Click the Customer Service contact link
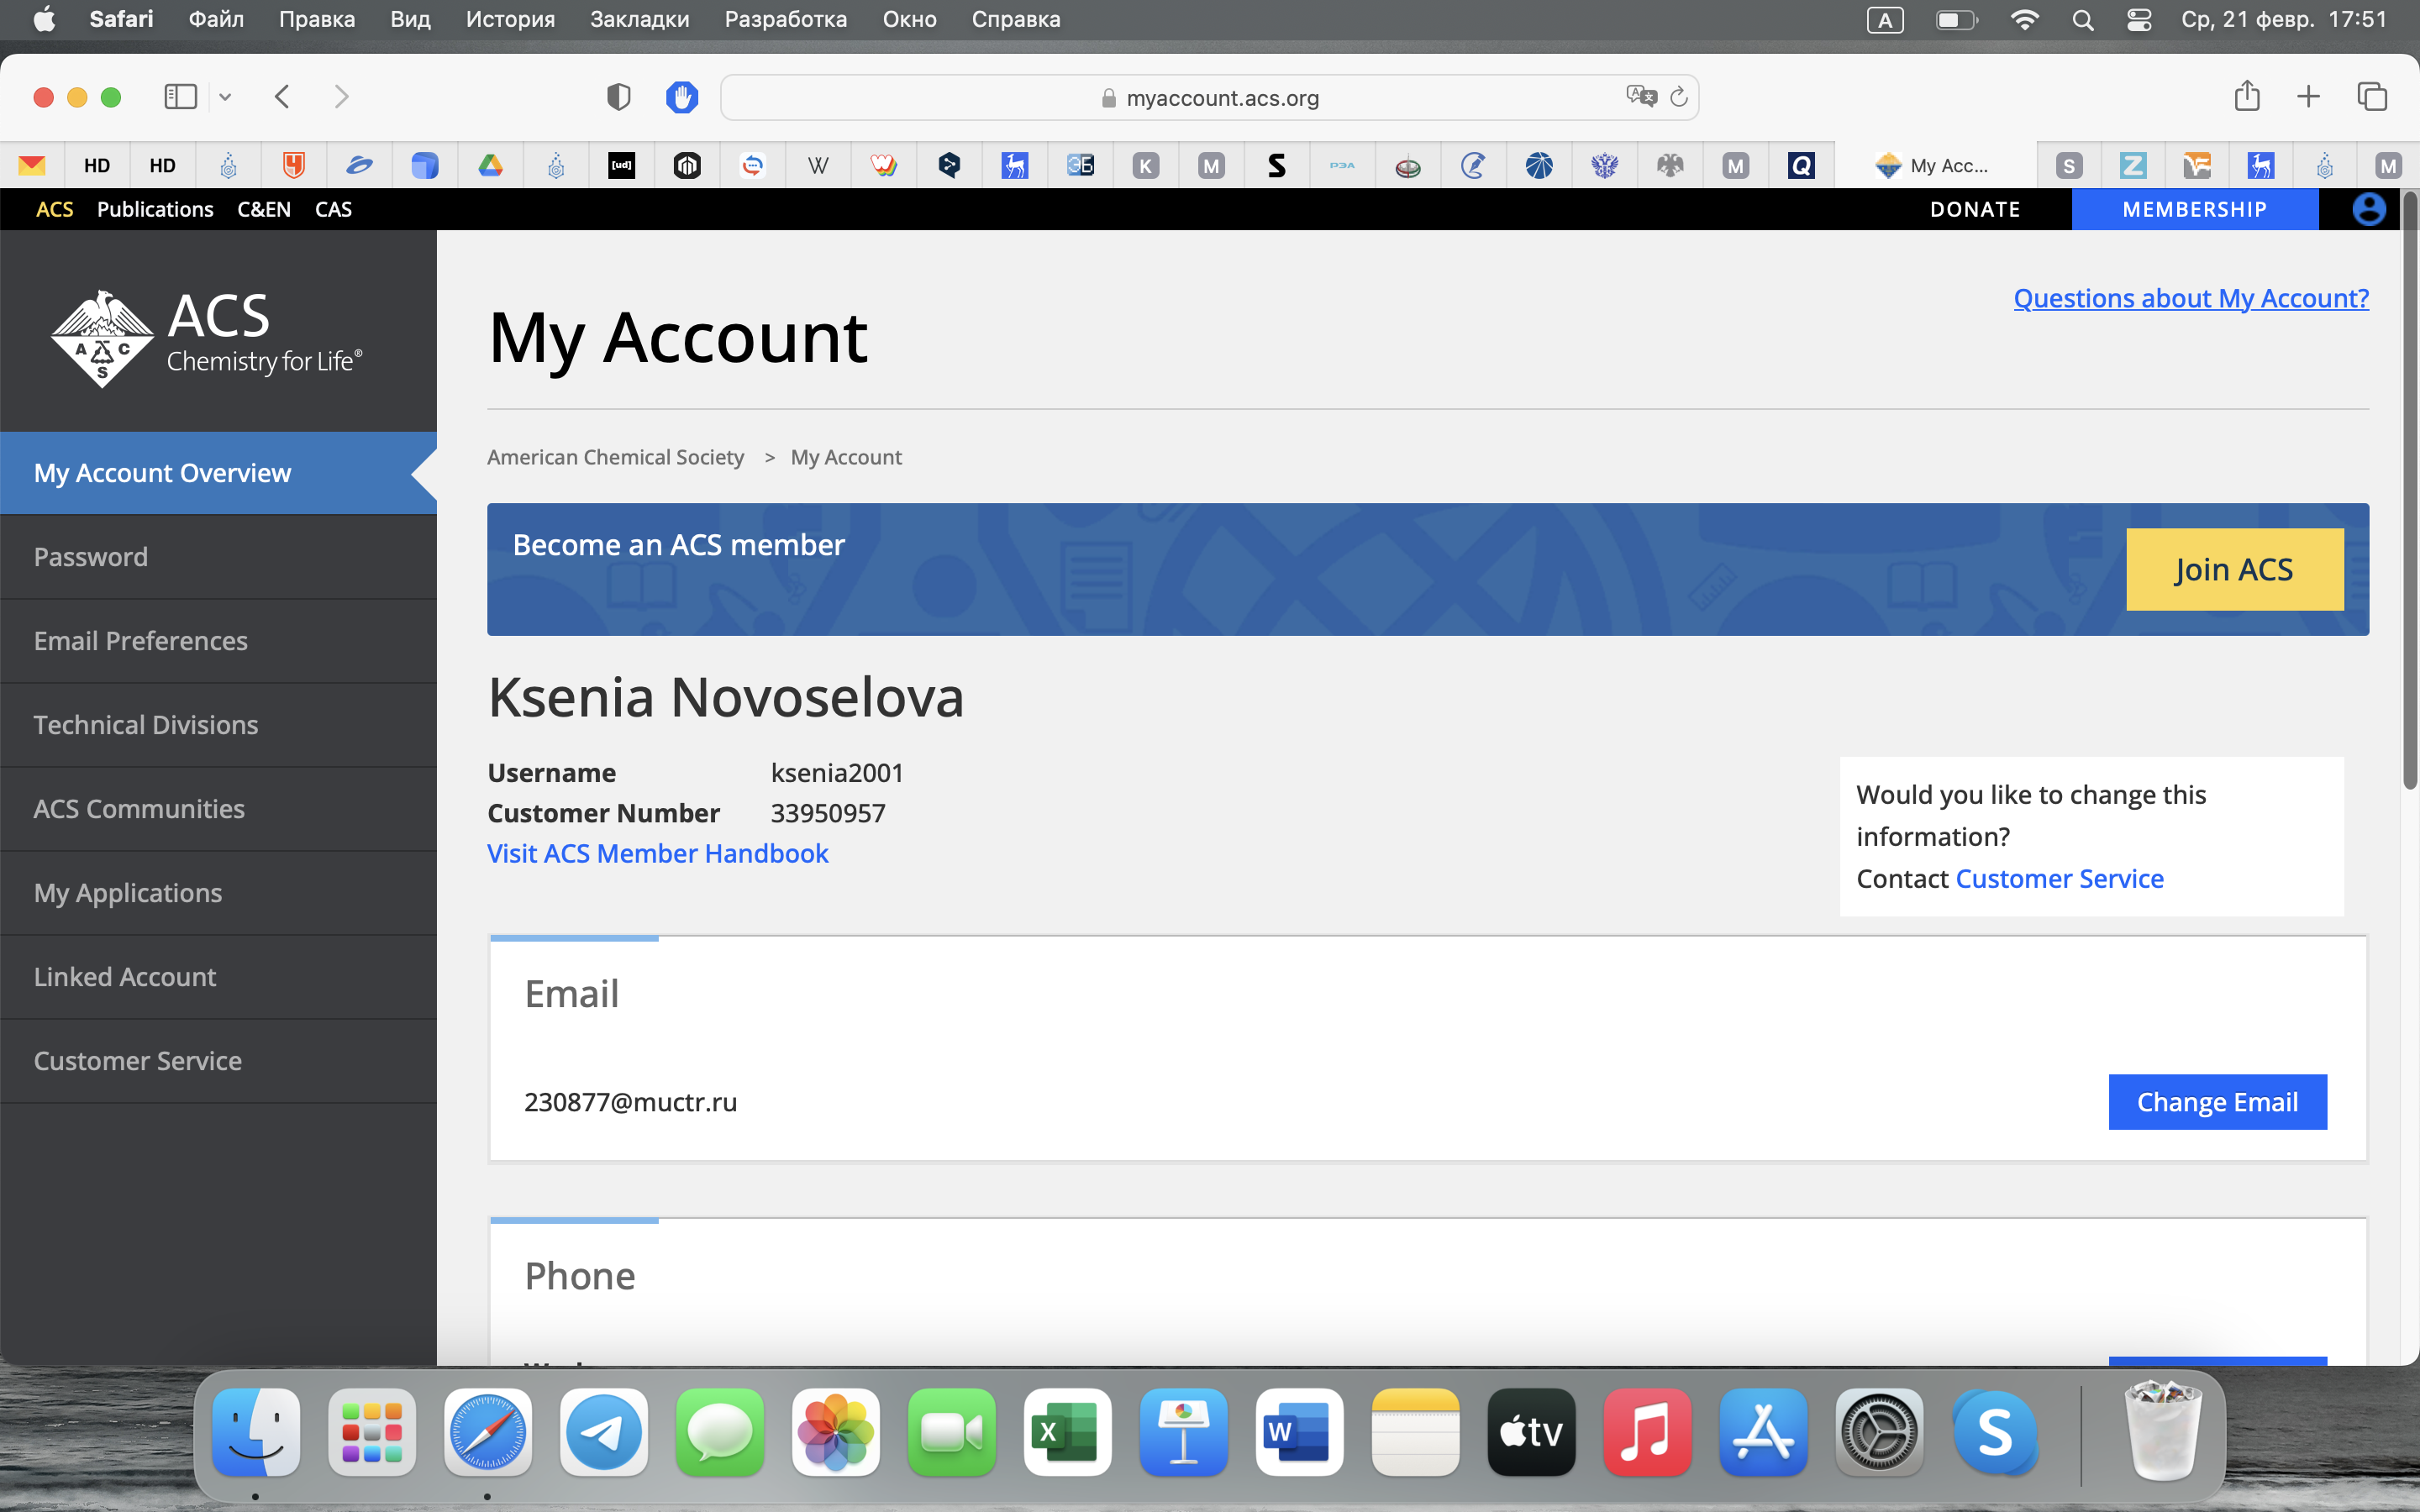The image size is (2420, 1512). (x=2059, y=878)
